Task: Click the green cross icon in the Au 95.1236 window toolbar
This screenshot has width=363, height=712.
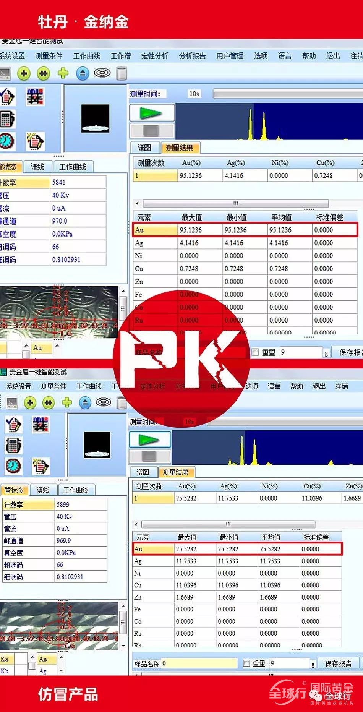Action: pyautogui.click(x=63, y=73)
